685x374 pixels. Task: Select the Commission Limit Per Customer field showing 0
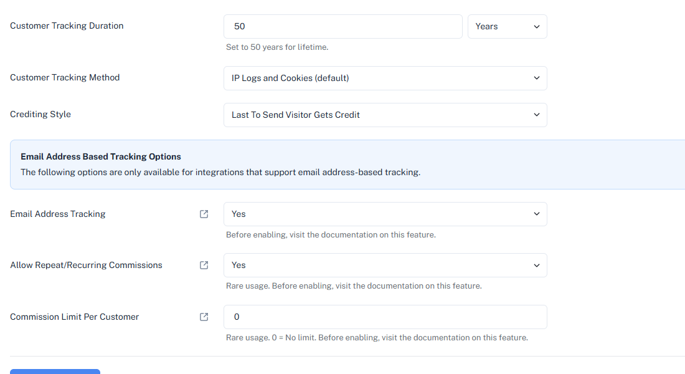385,317
